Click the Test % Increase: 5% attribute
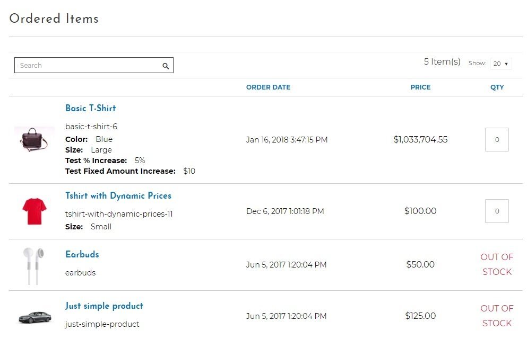Image resolution: width=527 pixels, height=339 pixels. [x=105, y=160]
